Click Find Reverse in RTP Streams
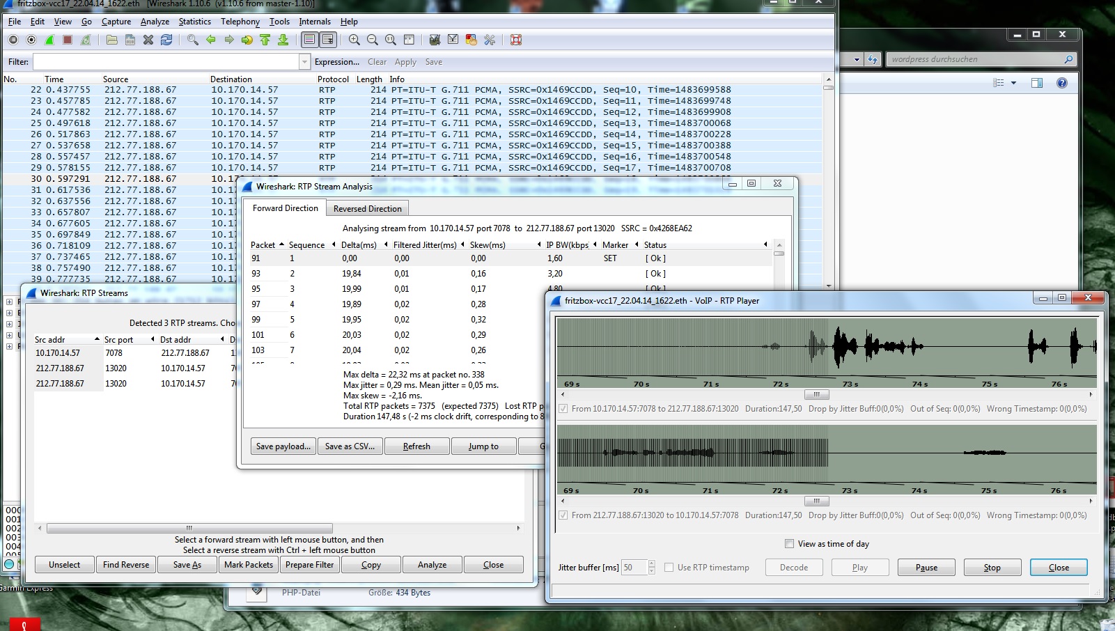The image size is (1115, 631). (126, 565)
